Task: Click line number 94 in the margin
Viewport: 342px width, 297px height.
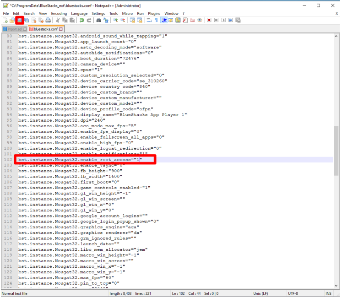Action: pos(9,115)
